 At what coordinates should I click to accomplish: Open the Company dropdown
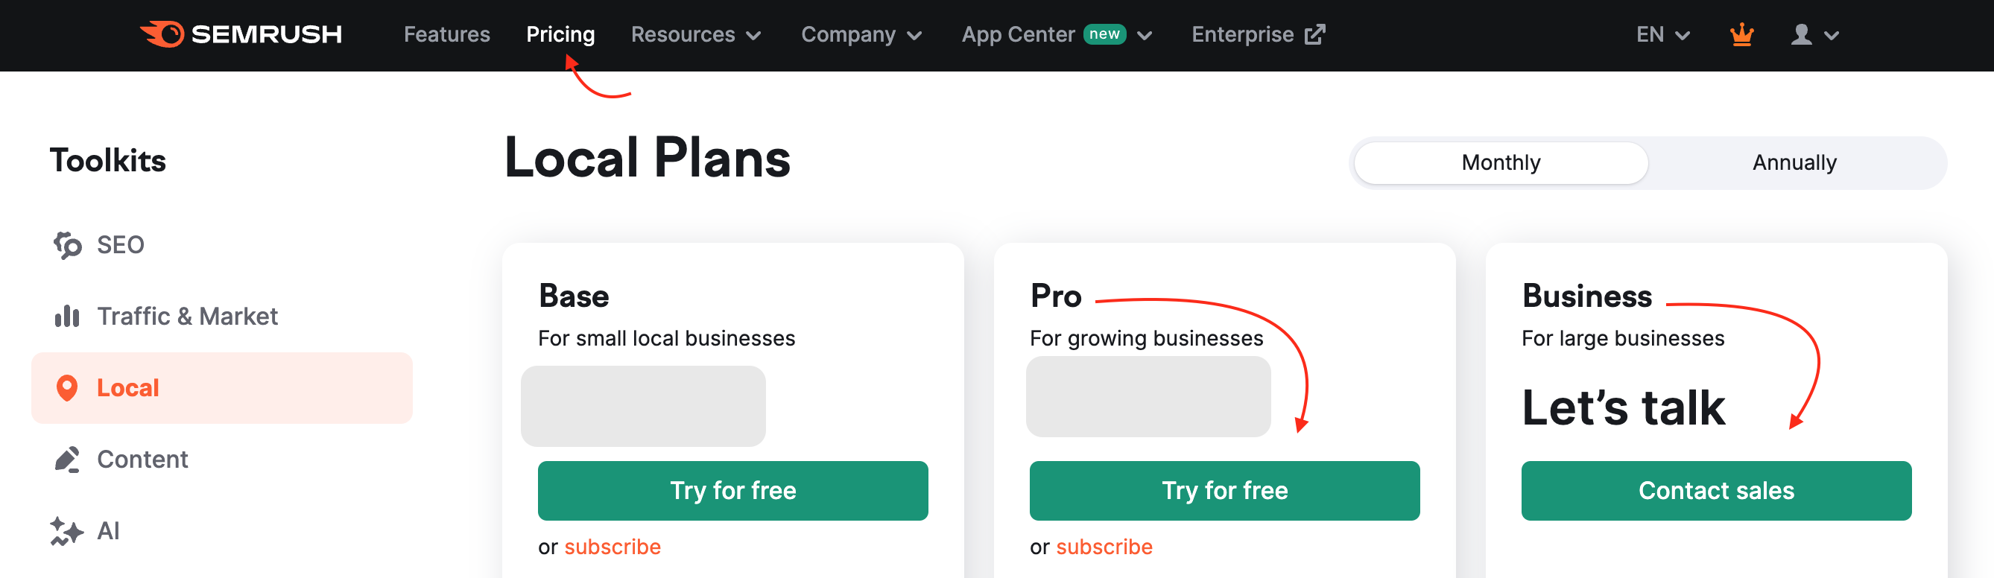click(860, 34)
